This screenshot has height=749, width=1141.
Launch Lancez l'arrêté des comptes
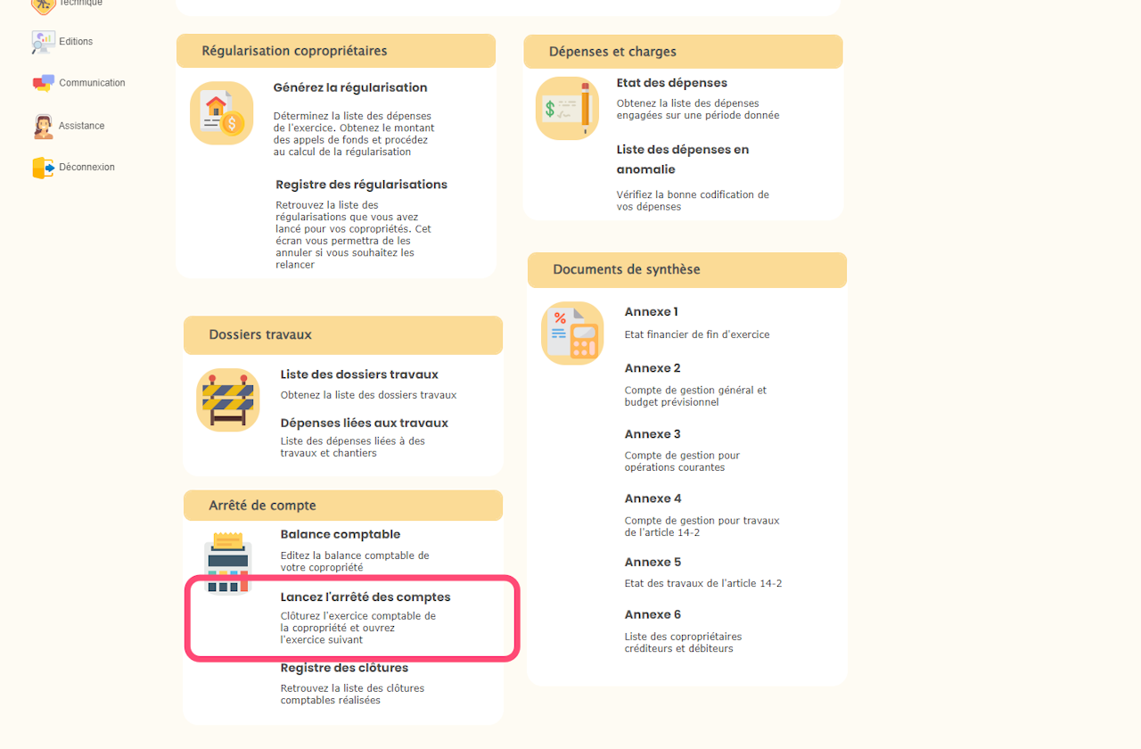[x=365, y=597]
